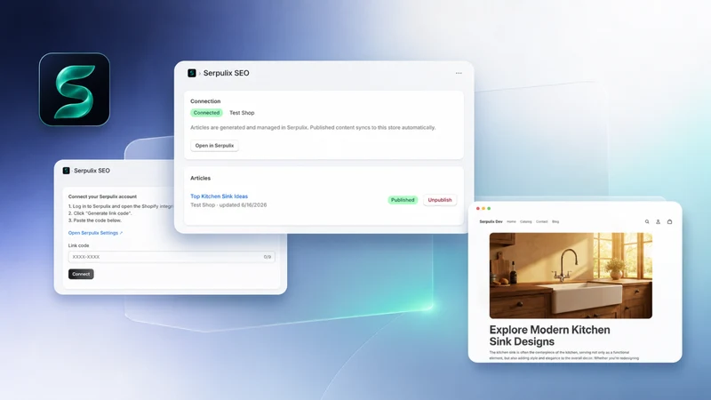Viewport: 711px width, 400px height.
Task: Unpublish the Top Kitchen Sink Ideas article
Action: click(440, 200)
